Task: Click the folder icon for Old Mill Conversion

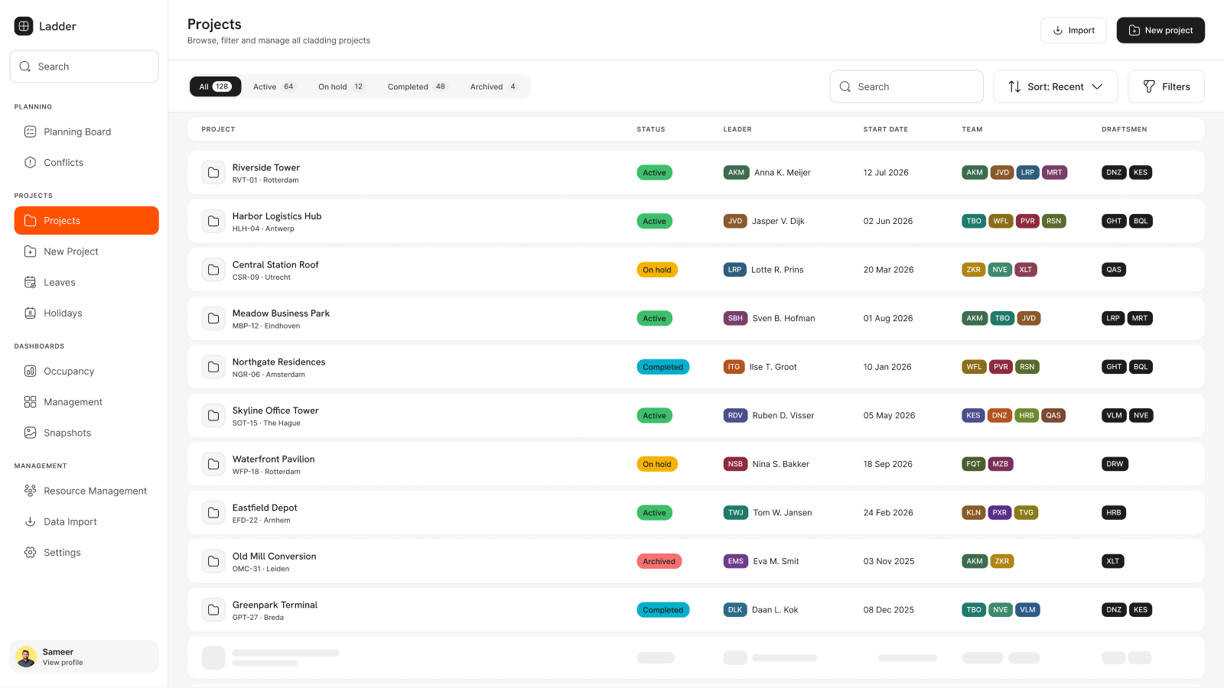Action: click(213, 561)
